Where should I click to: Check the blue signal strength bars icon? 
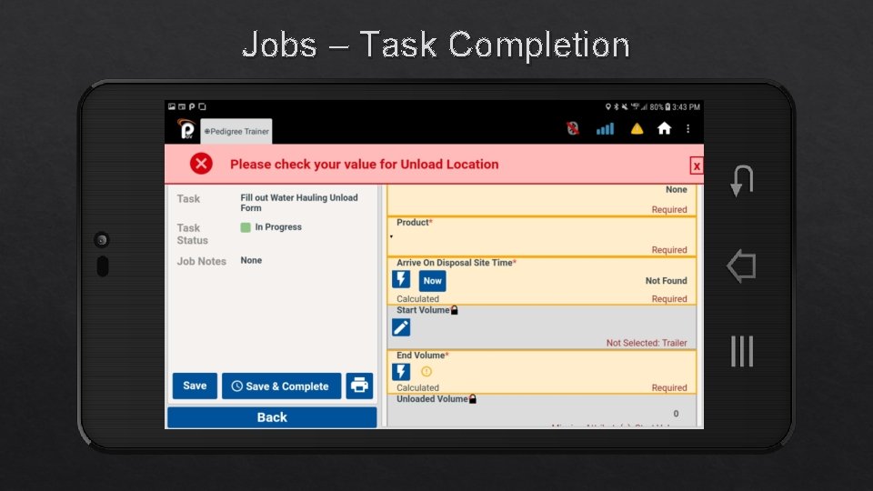pyautogui.click(x=605, y=129)
